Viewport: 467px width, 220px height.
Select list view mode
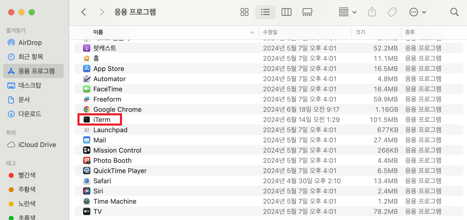pos(265,12)
